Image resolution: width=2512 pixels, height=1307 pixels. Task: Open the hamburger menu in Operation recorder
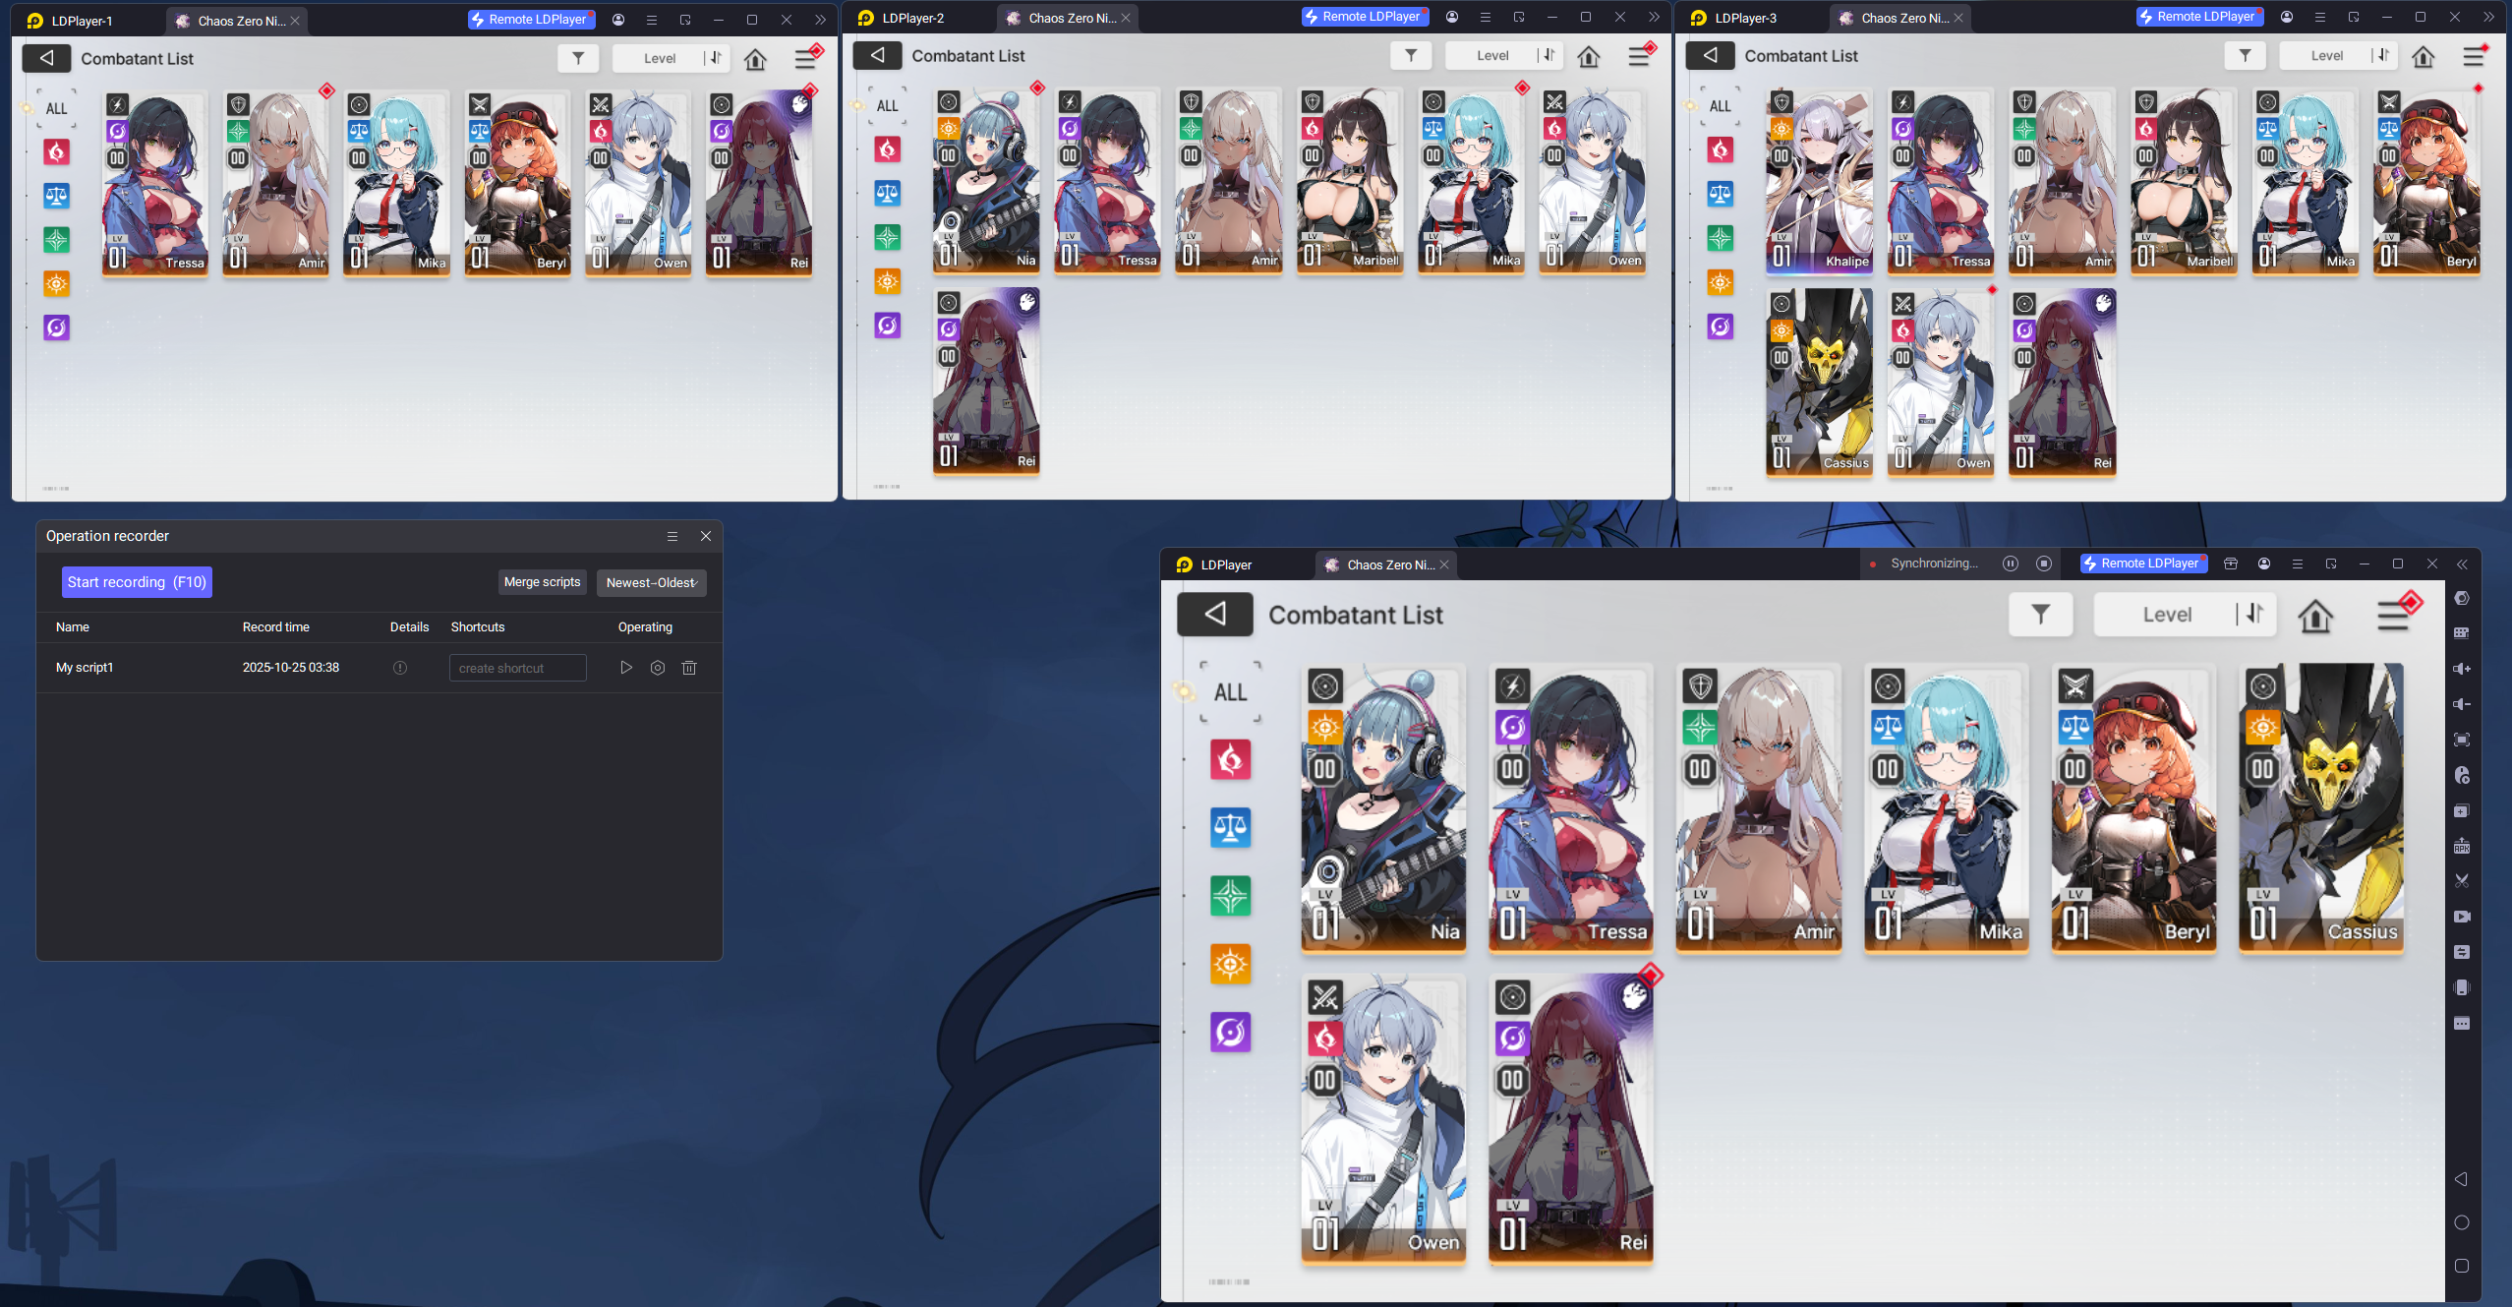(x=672, y=536)
